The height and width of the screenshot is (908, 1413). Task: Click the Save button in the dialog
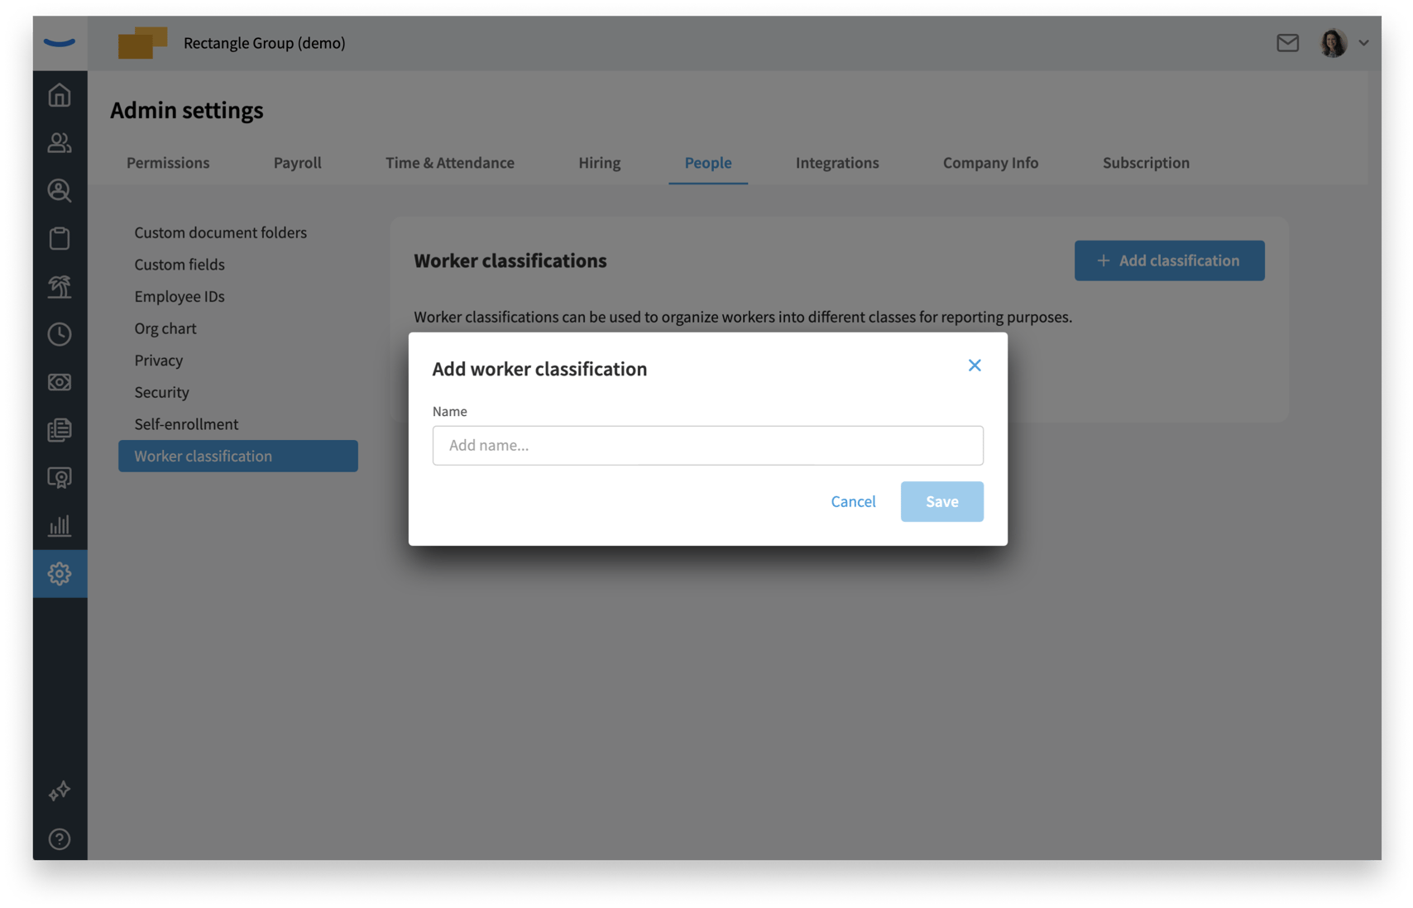tap(941, 501)
